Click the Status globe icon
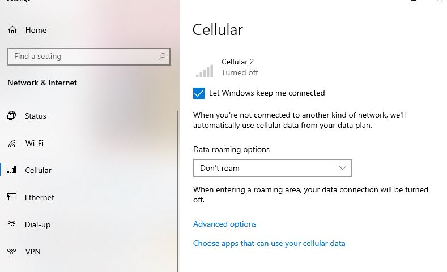Viewport: 447px width, 272px height. point(12,115)
